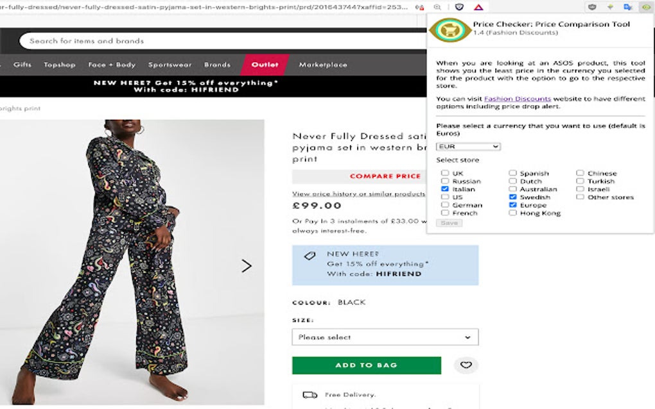
Task: Enable the UK store checkbox
Action: click(445, 173)
